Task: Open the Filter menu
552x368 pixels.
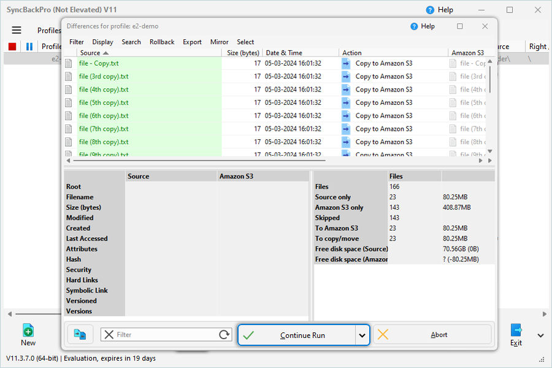Action: (x=77, y=42)
